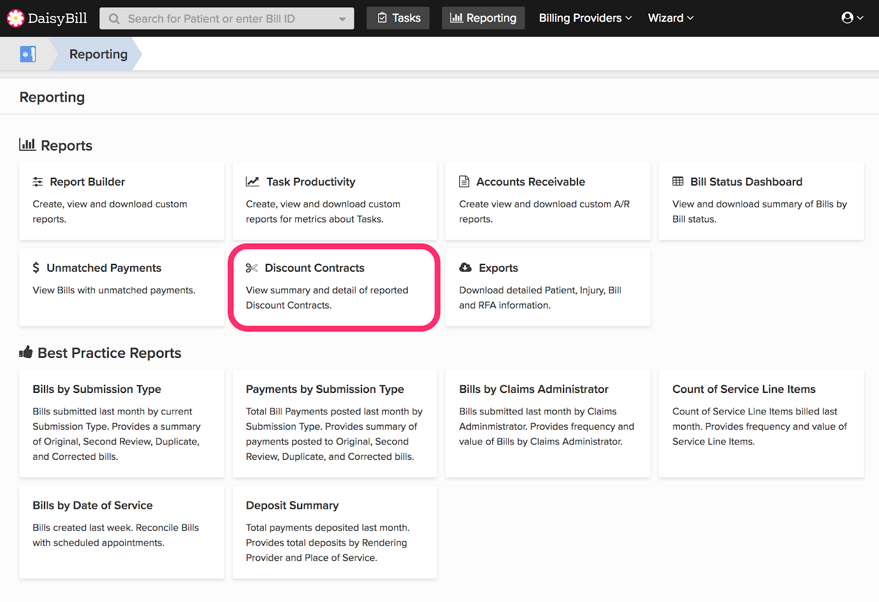Click the Report Builder sliders icon
This screenshot has height=602, width=879.
tap(38, 182)
